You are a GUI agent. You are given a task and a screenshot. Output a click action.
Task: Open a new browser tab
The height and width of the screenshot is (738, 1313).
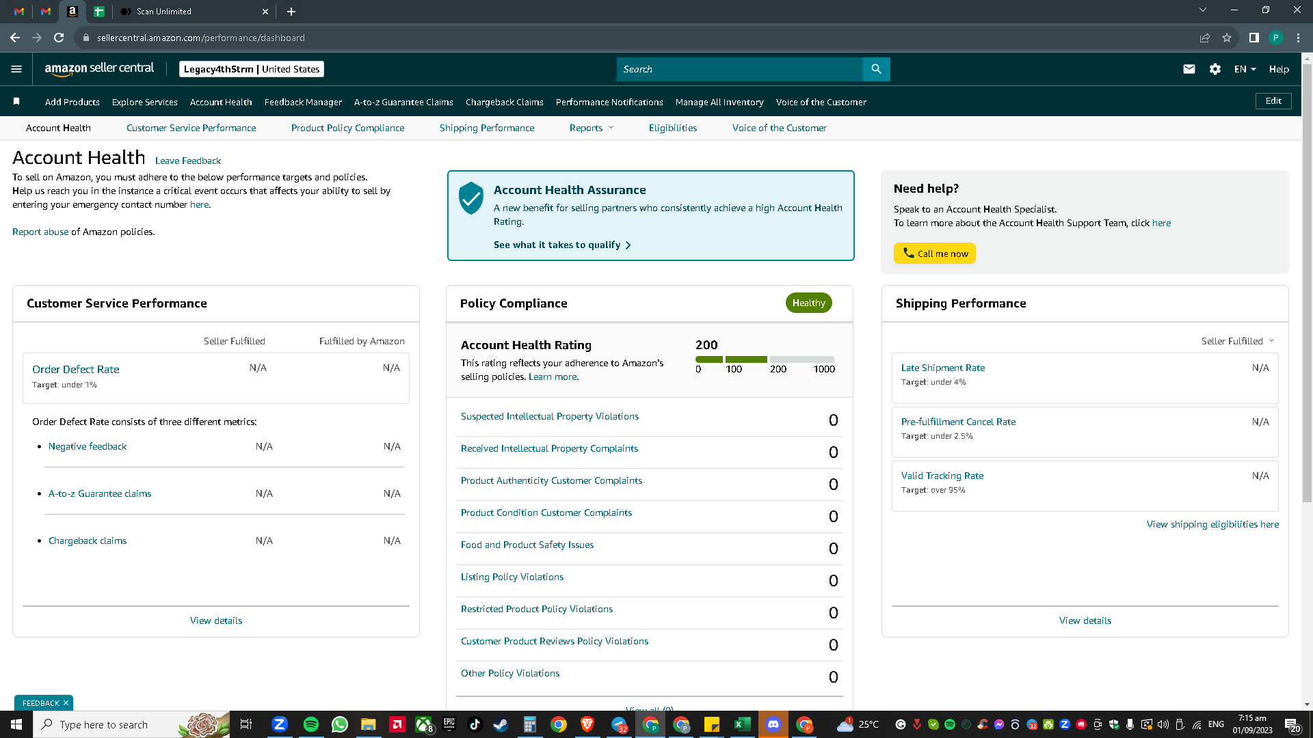click(291, 11)
